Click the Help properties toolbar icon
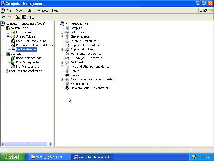Viewport: 214px width, 161px height. (32, 17)
